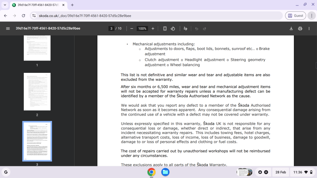Go back to previous page in browser
The height and width of the screenshot is (178, 317).
pos(5,16)
